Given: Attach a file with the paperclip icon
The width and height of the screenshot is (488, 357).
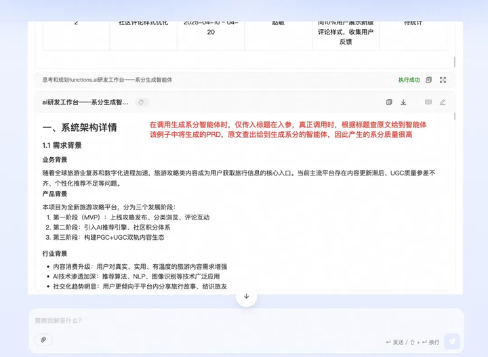Looking at the screenshot, I should point(43,339).
